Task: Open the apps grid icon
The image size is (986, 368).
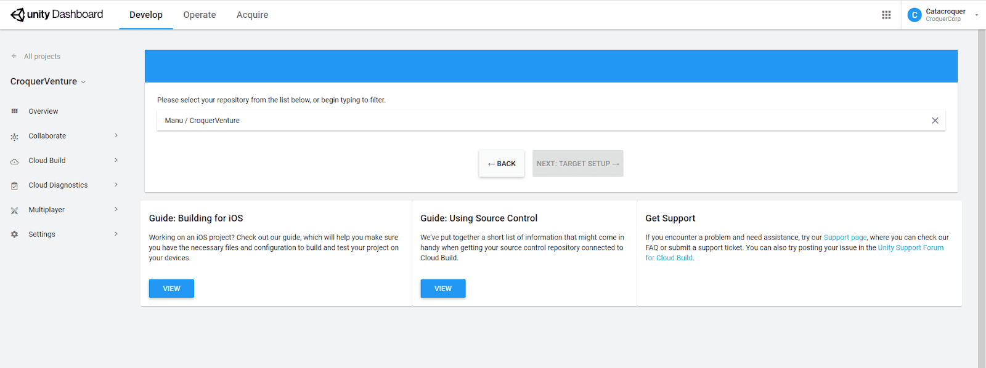Action: click(886, 15)
